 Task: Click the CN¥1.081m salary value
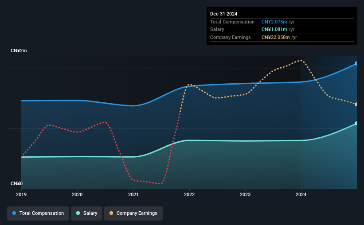(274, 30)
